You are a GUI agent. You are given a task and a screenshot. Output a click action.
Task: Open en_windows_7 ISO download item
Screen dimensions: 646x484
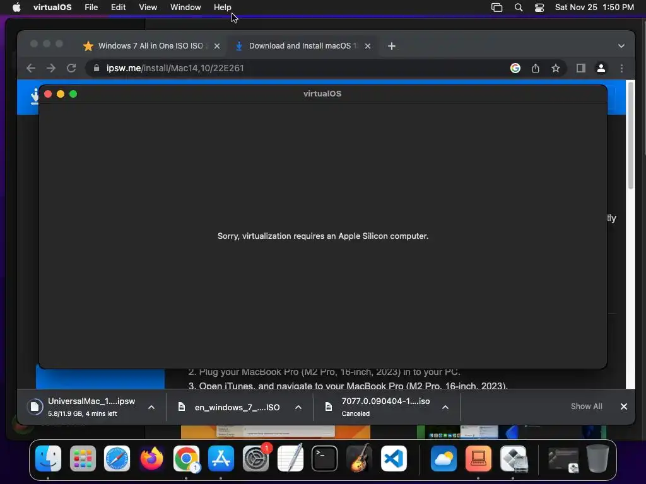229,407
